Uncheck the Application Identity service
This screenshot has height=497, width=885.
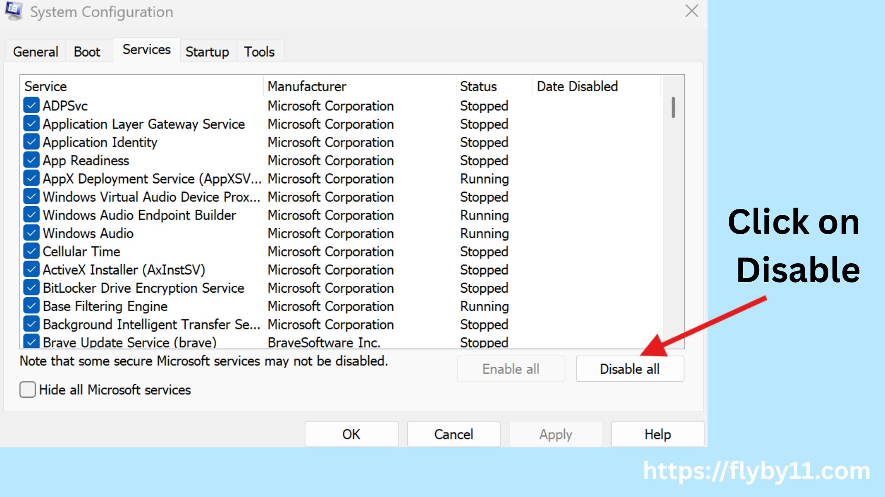click(31, 141)
